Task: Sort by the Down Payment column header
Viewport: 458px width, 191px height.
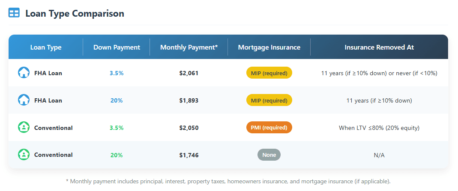Action: point(117,47)
